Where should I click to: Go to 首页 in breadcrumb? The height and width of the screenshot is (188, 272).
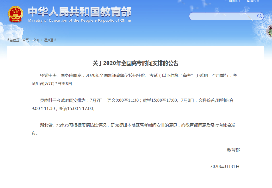[x=26, y=40]
